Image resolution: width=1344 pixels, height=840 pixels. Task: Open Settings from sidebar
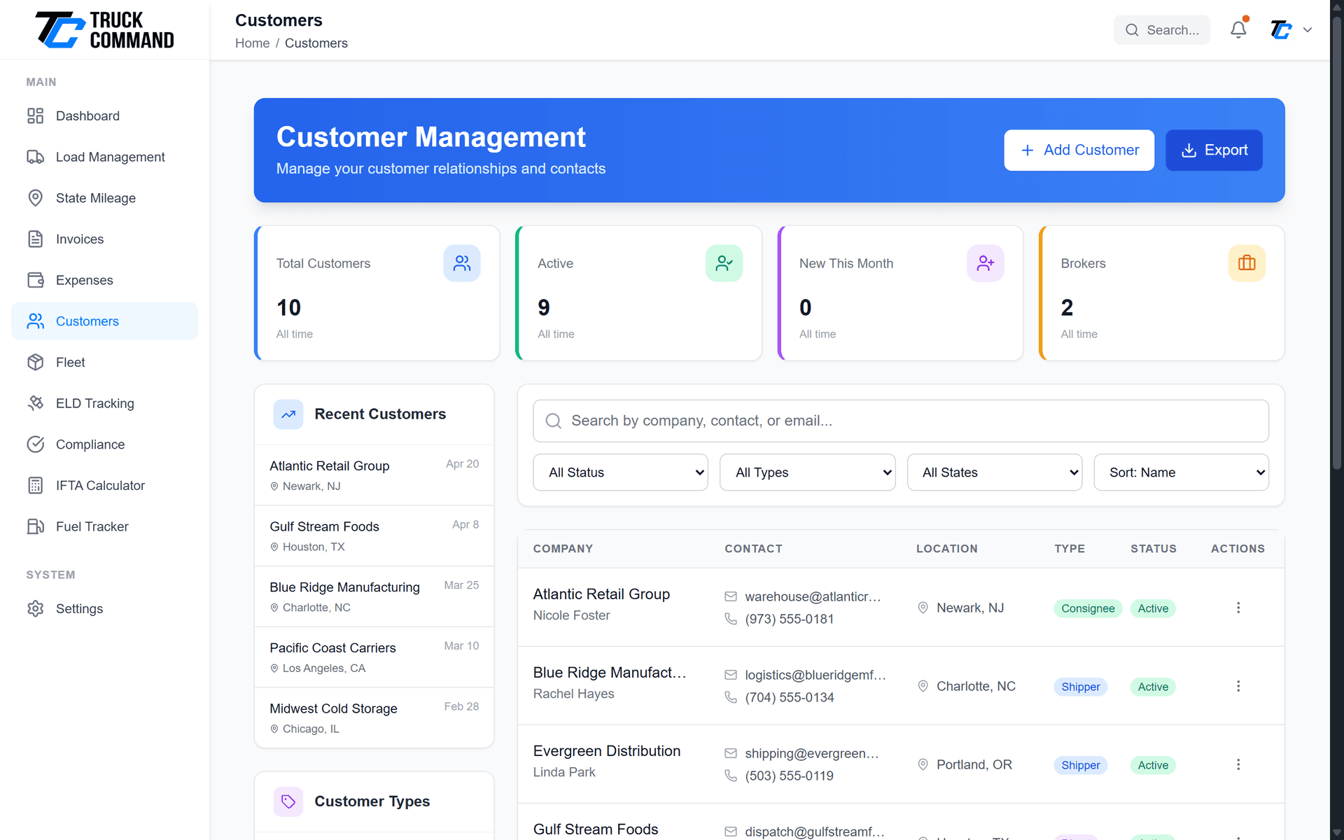click(x=104, y=608)
